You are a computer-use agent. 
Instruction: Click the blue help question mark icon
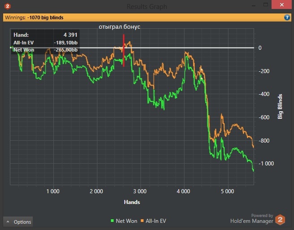(x=287, y=17)
